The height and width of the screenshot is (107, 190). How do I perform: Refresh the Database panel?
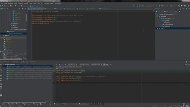coord(162,12)
